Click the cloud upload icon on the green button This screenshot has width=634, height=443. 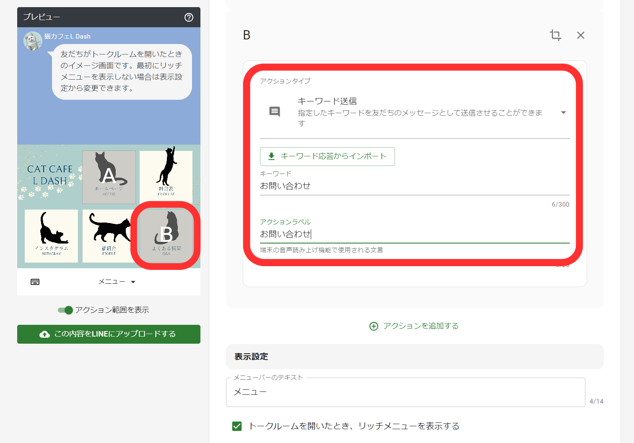click(44, 334)
